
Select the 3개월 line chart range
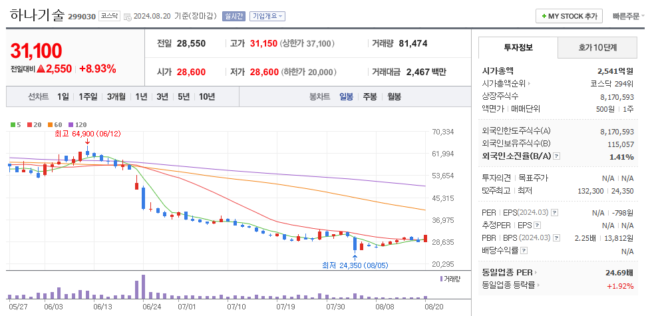(x=116, y=97)
